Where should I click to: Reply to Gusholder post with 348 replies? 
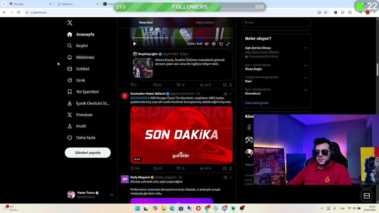coord(135,168)
